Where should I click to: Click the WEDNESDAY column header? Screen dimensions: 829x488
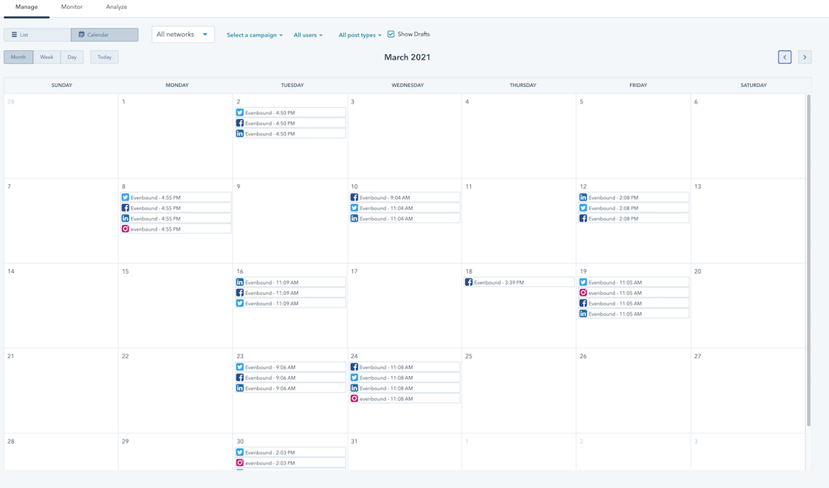407,85
